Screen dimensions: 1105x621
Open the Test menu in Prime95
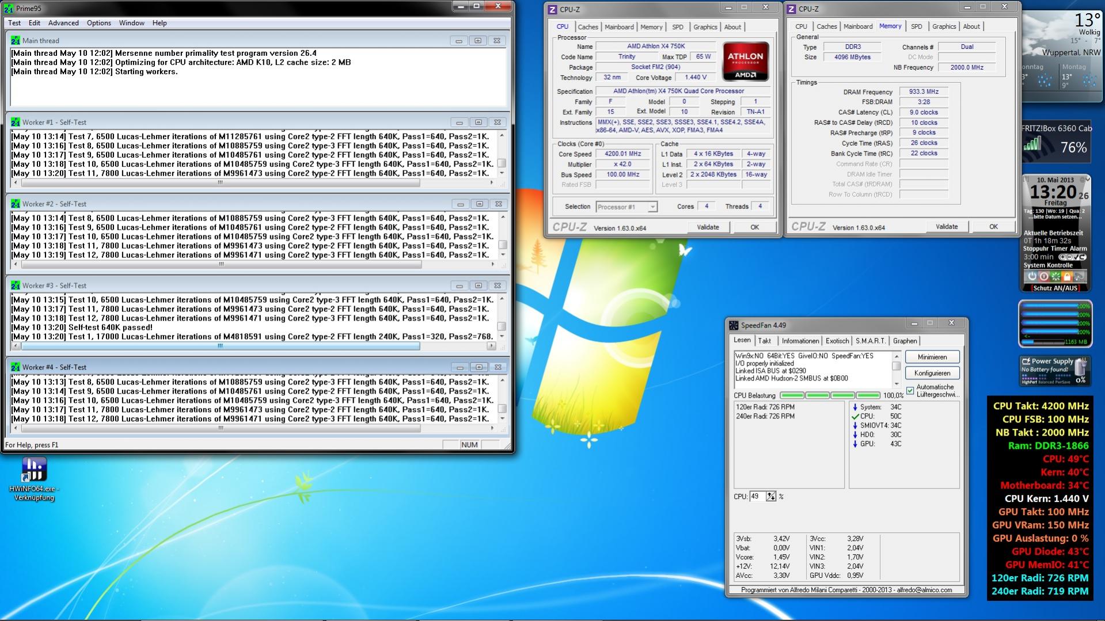(x=14, y=23)
